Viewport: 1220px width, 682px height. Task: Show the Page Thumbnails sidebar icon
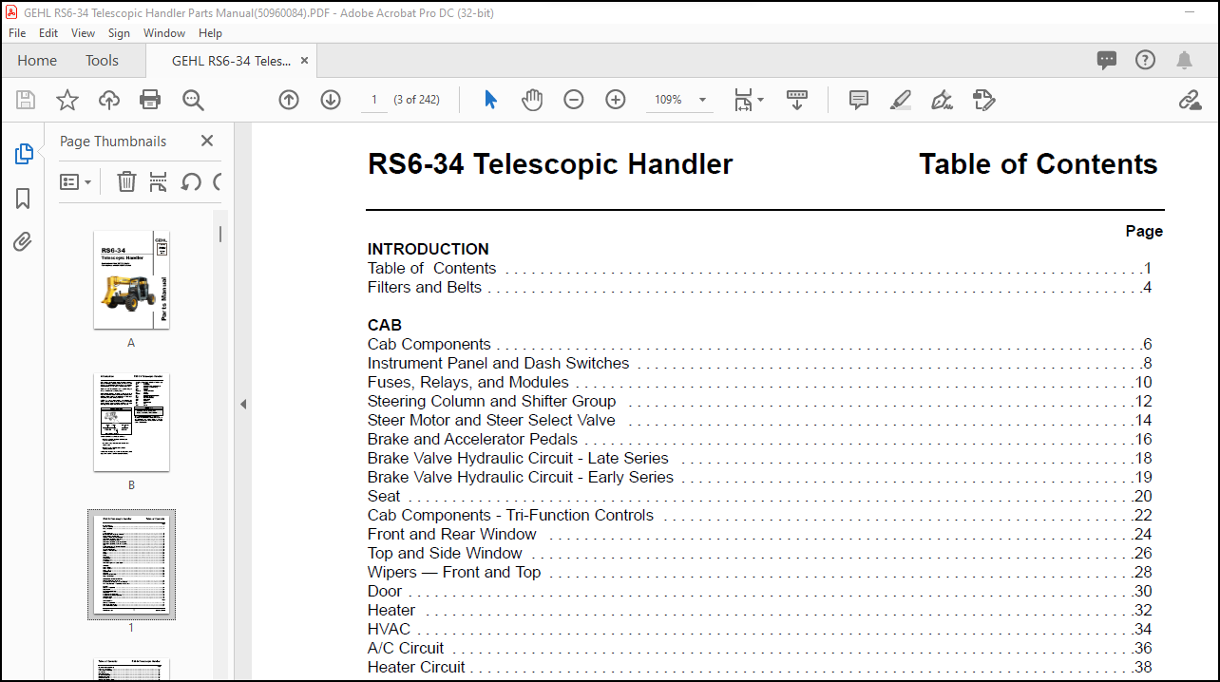(x=23, y=154)
